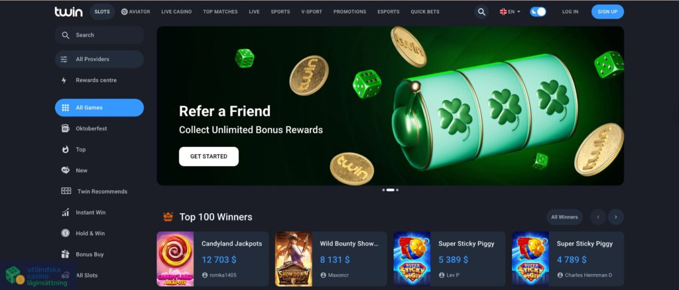Show next Top 100 Winners arrow
Screen dimensions: 679x290
pos(616,217)
